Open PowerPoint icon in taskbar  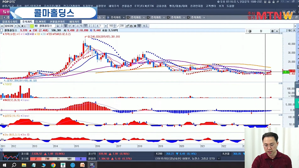coord(82,165)
